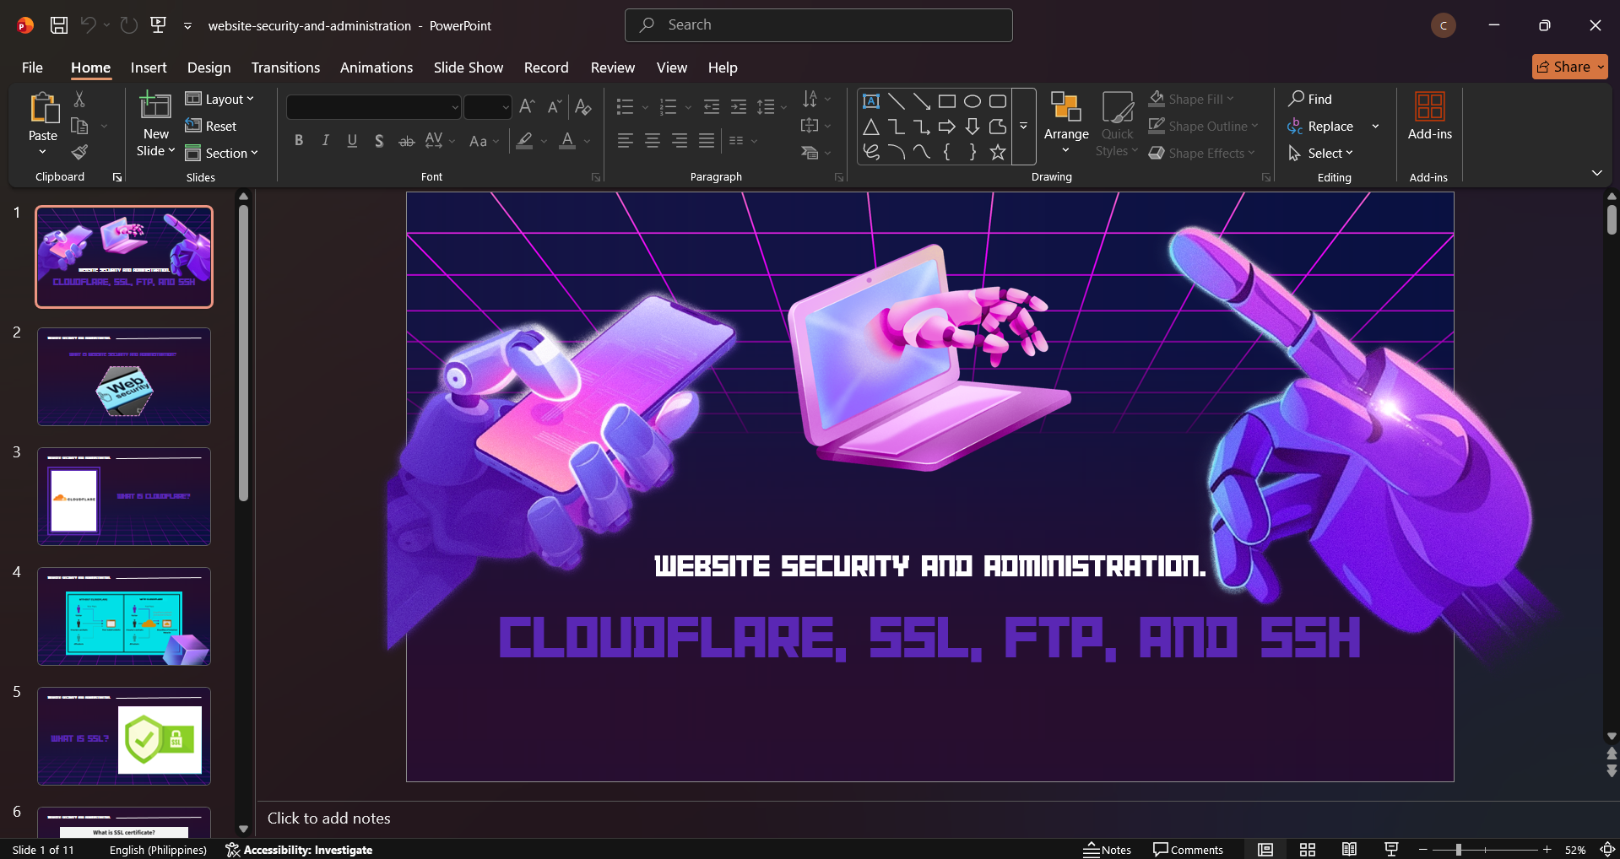Click the Share button
Viewport: 1620px width, 859px height.
(x=1569, y=67)
